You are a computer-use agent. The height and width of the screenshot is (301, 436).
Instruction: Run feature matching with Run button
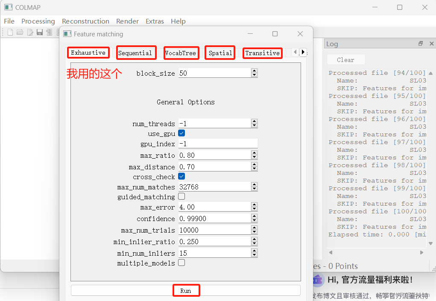pos(186,290)
